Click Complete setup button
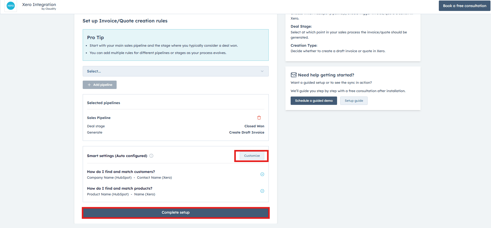 tap(176, 213)
